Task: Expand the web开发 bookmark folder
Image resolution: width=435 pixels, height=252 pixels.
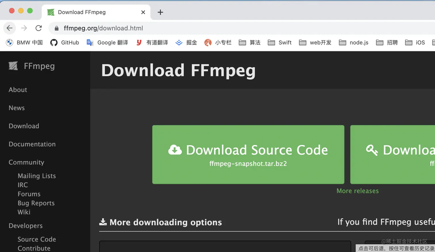Action: tap(315, 43)
